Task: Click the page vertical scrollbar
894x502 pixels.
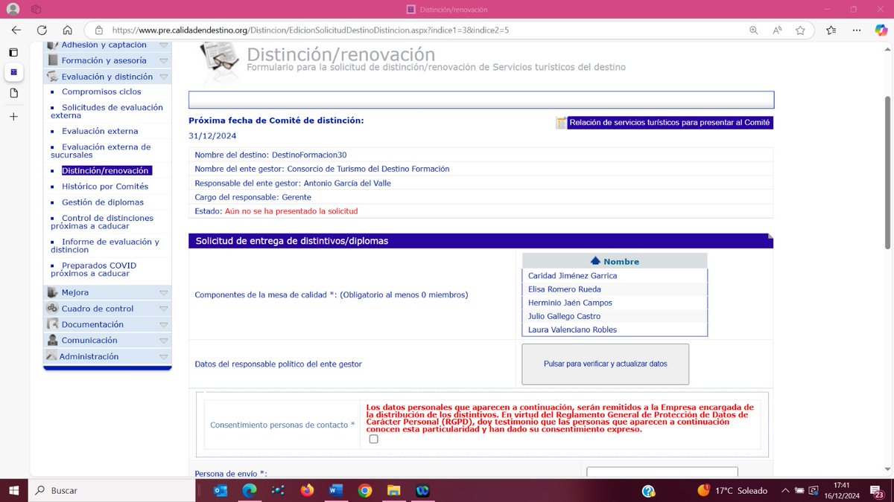Action: pyautogui.click(x=887, y=173)
